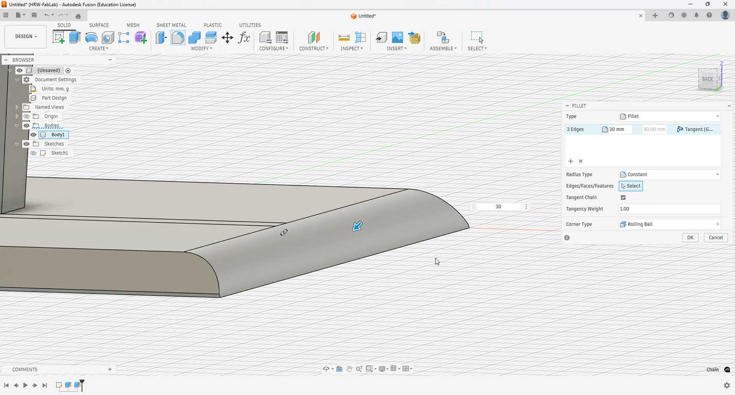This screenshot has width=735, height=395.
Task: Start the Measure tool
Action: (x=344, y=37)
